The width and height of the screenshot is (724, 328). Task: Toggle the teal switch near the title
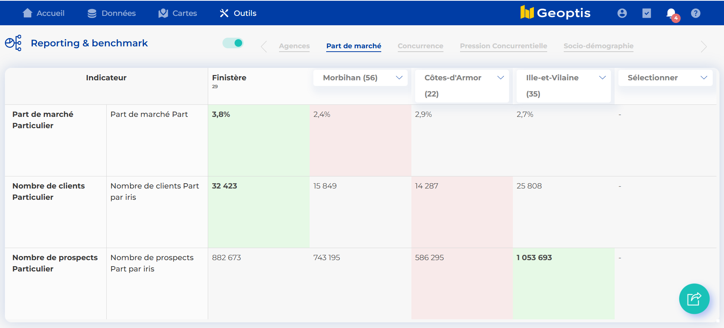[x=233, y=43]
